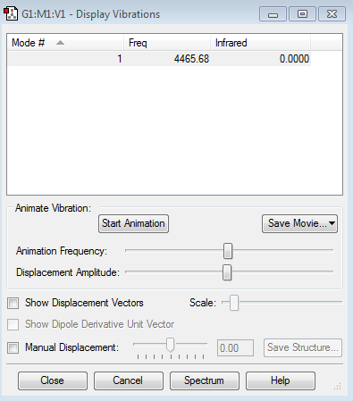353x401 pixels.
Task: Open the Save Movie dropdown arrow
Action: click(332, 223)
